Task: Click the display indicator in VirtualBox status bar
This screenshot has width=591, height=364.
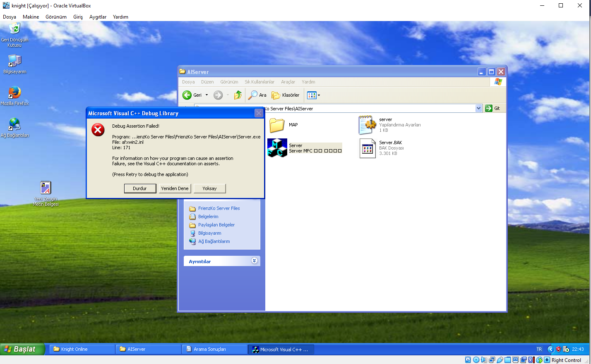Action: tap(515, 360)
